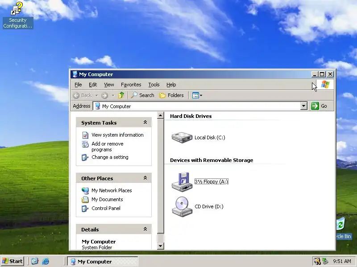Open the View menu
The image size is (357, 267).
click(x=109, y=85)
